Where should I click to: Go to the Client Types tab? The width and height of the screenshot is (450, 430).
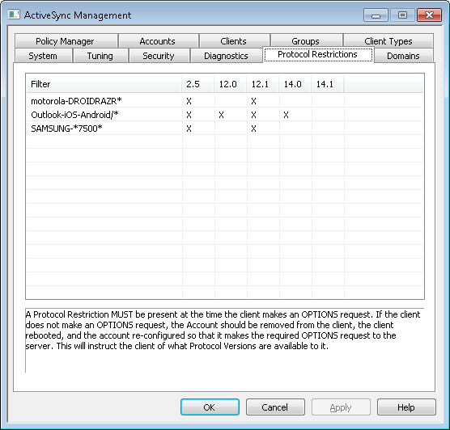pos(388,41)
